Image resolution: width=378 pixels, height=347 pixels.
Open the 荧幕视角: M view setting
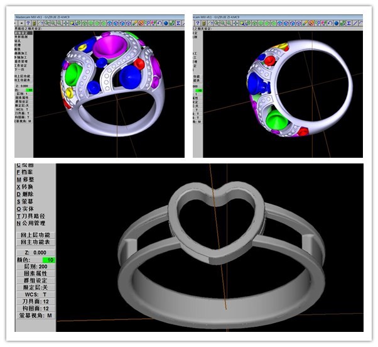click(35, 316)
